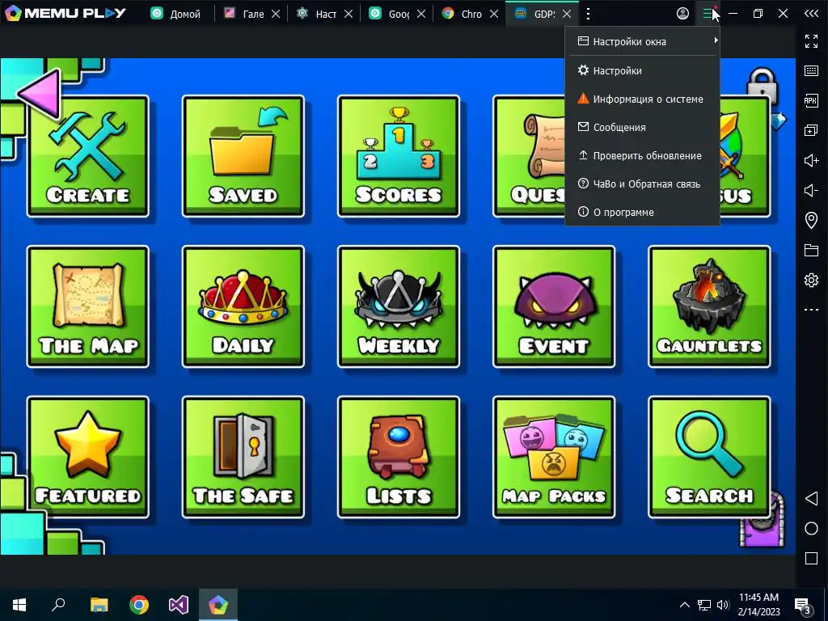Click the APK install sidebar icon

coord(811,100)
